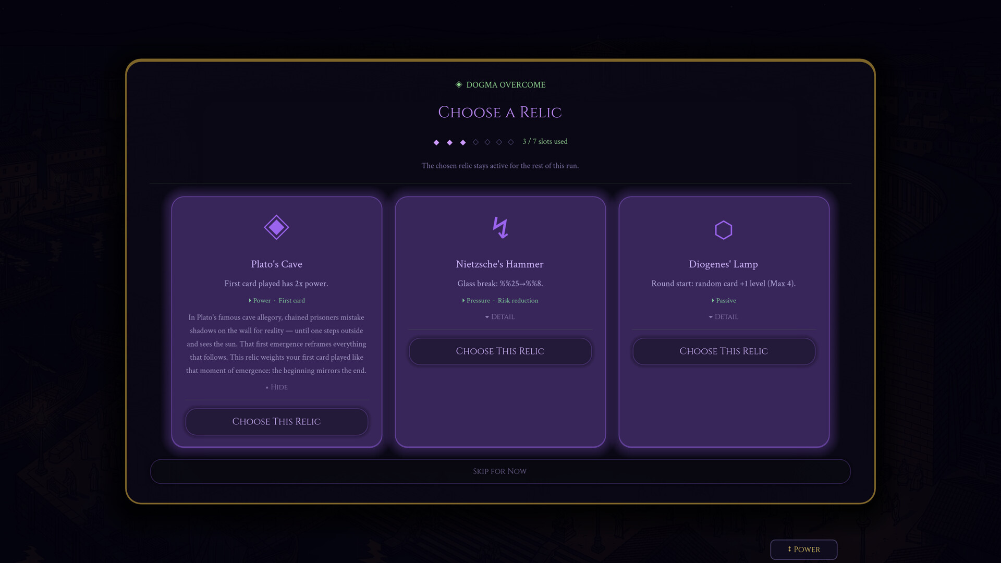Click the Diogenes' Lamp hexagon icon

(x=724, y=230)
